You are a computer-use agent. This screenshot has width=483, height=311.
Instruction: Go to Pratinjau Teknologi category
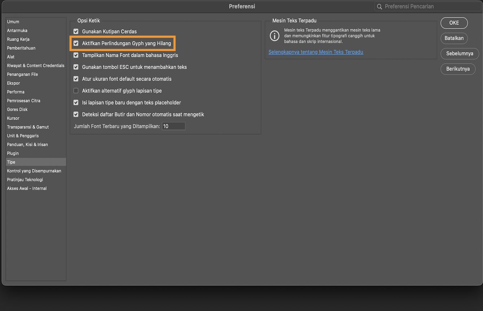click(x=25, y=180)
